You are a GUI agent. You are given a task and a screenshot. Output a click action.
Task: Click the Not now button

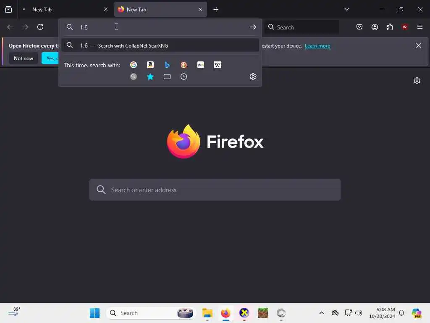(24, 58)
